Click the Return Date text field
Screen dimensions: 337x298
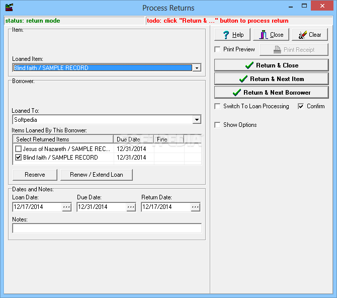(x=166, y=207)
